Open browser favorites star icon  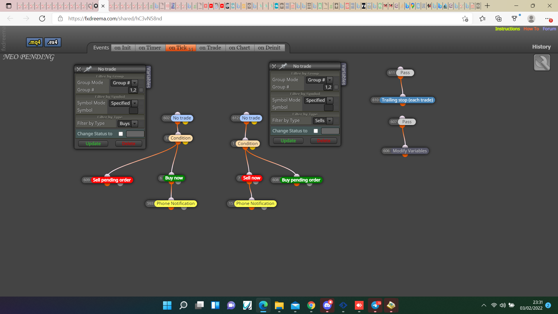tap(482, 19)
